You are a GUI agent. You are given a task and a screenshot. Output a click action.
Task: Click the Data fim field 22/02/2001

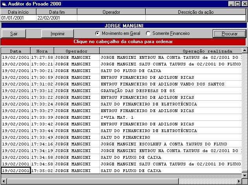(x=56, y=18)
